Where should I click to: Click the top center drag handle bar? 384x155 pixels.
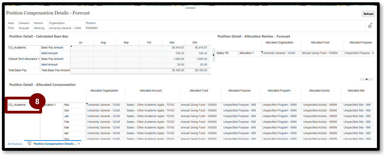pyautogui.click(x=190, y=8)
